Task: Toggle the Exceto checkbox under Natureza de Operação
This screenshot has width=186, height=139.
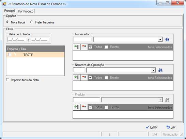Action: (106, 77)
